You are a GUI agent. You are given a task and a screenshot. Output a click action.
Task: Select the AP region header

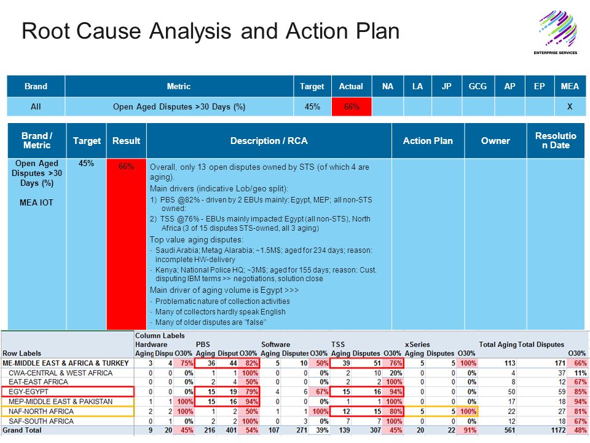(x=509, y=86)
